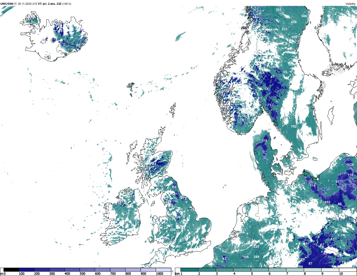Select visibility value 128 on the map
This screenshot has width=357, height=276.
pyautogui.click(x=351, y=165)
